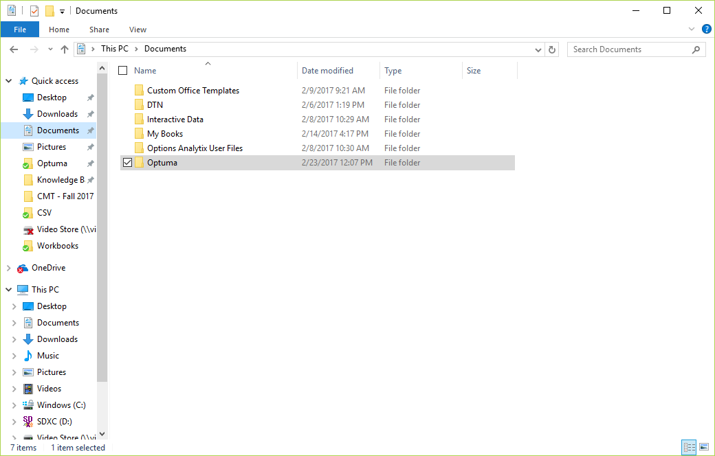Open the CSV folder shortcut

click(44, 213)
